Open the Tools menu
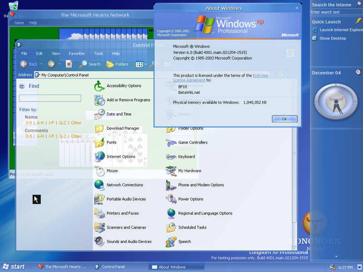The height and width of the screenshot is (272, 363). [98, 53]
